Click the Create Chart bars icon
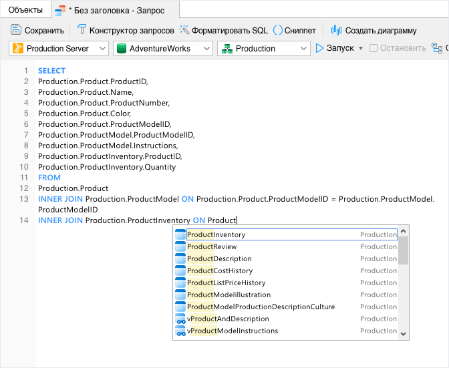The width and height of the screenshot is (449, 368). [336, 30]
